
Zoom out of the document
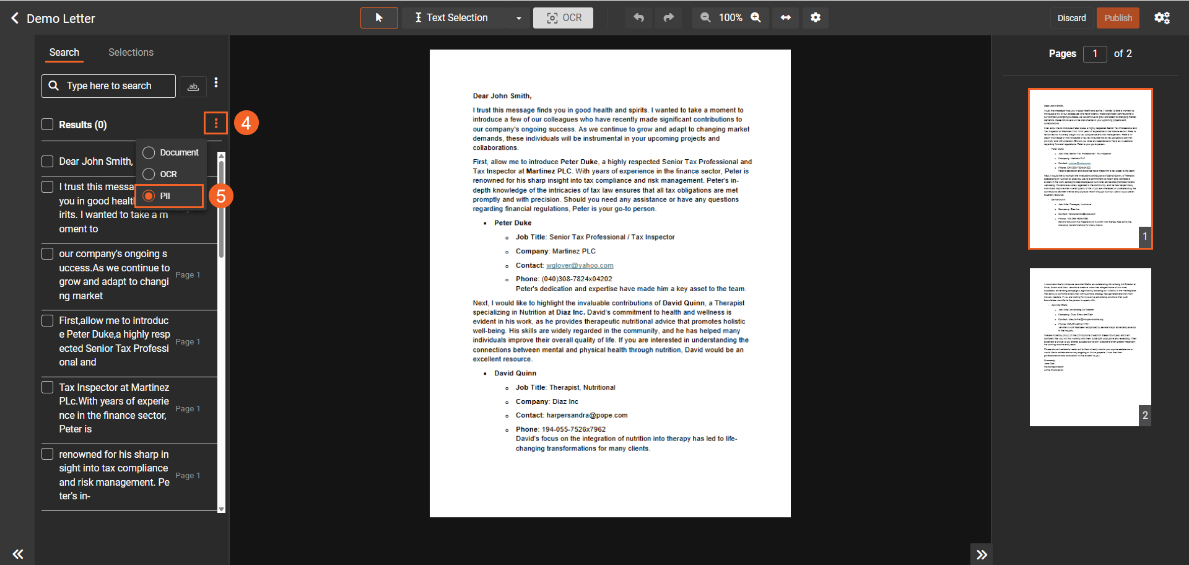pyautogui.click(x=705, y=18)
